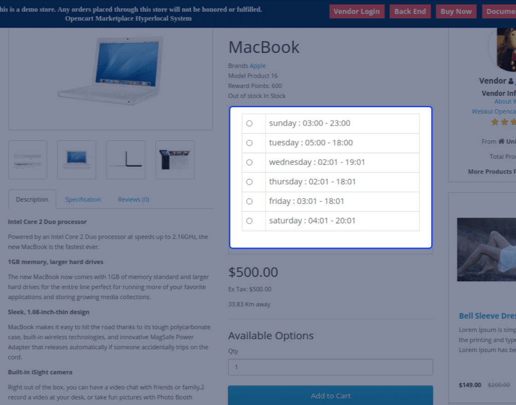
Task: Select the sunday 03:00 - 23:00 time slot
Action: tap(249, 123)
